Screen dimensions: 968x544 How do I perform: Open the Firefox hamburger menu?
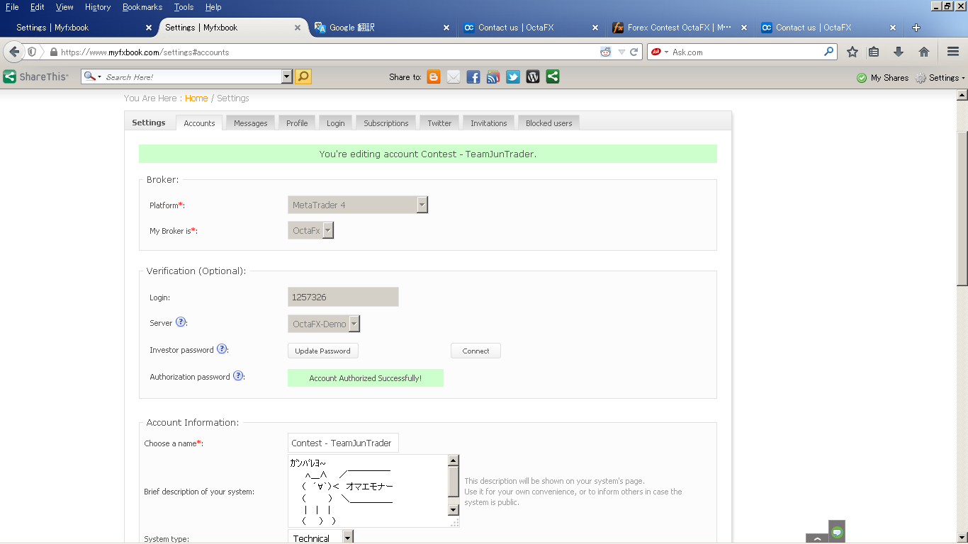[953, 52]
